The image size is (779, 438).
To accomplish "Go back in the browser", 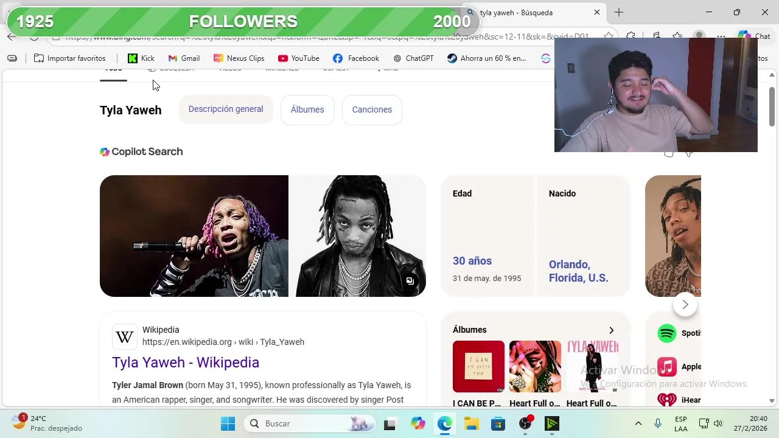I will [x=12, y=36].
